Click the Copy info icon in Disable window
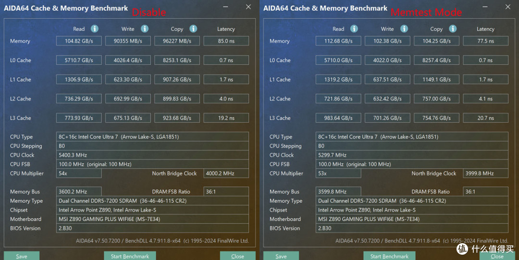Screen dimensions: 519x260 coord(193,29)
